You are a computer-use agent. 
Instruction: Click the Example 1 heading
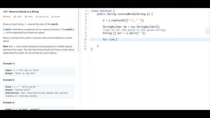pyautogui.click(x=9, y=64)
